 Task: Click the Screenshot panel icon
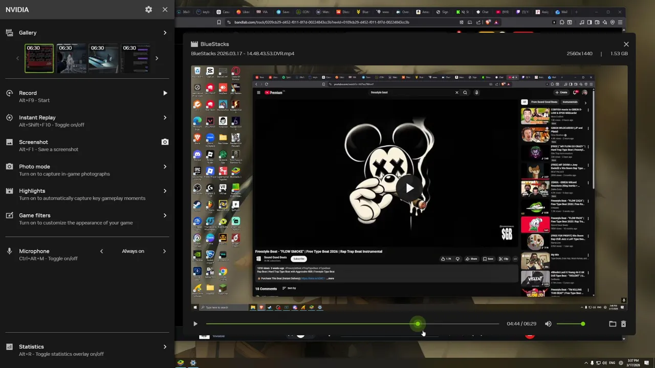[x=9, y=142]
